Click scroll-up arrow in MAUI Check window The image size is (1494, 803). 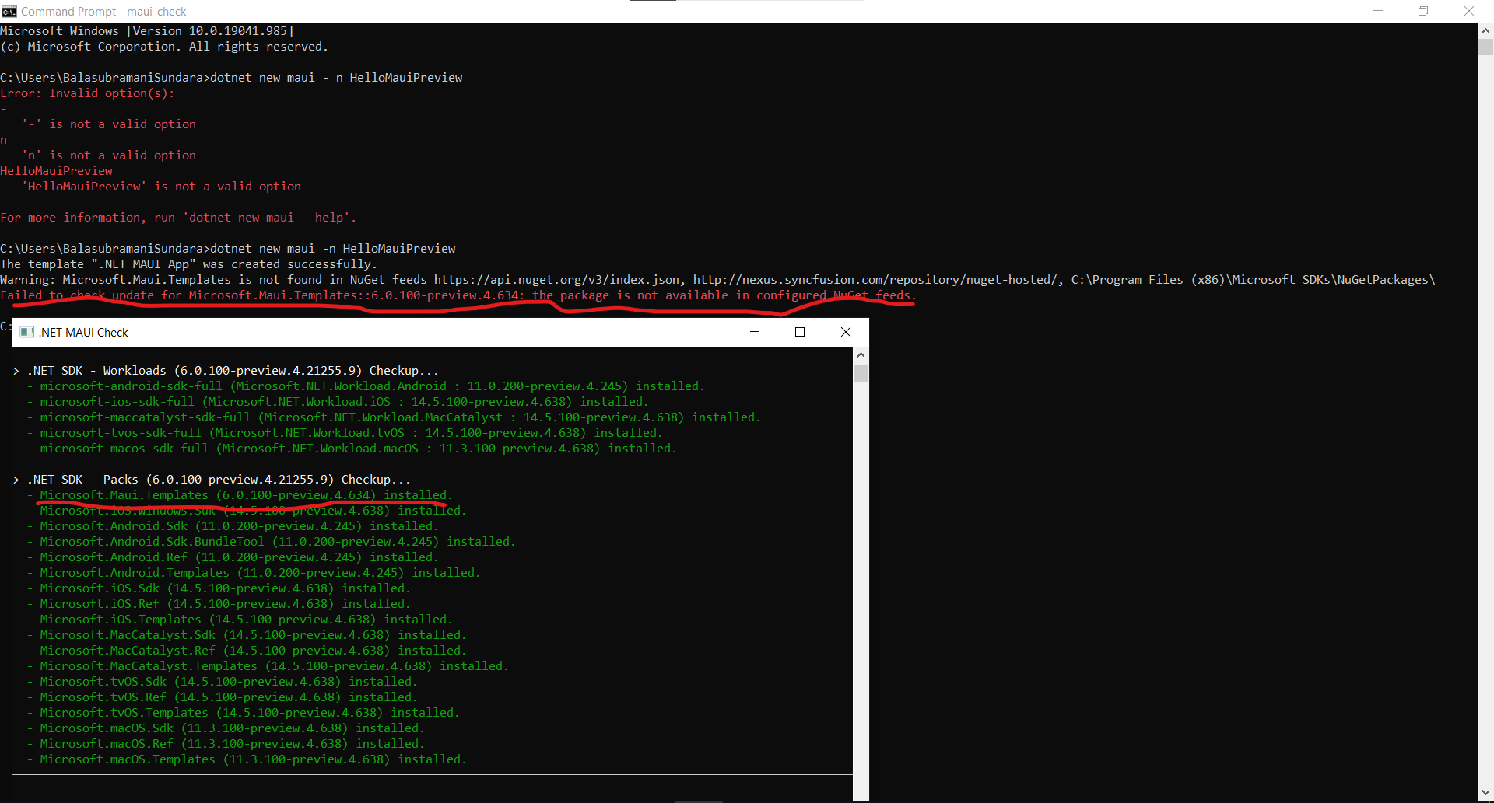[x=861, y=355]
